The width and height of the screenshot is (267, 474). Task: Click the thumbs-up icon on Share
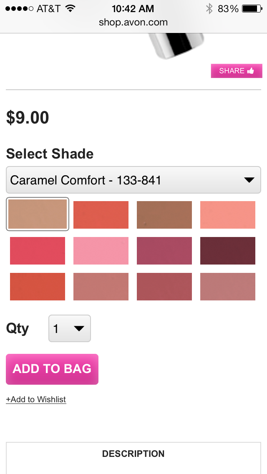251,71
